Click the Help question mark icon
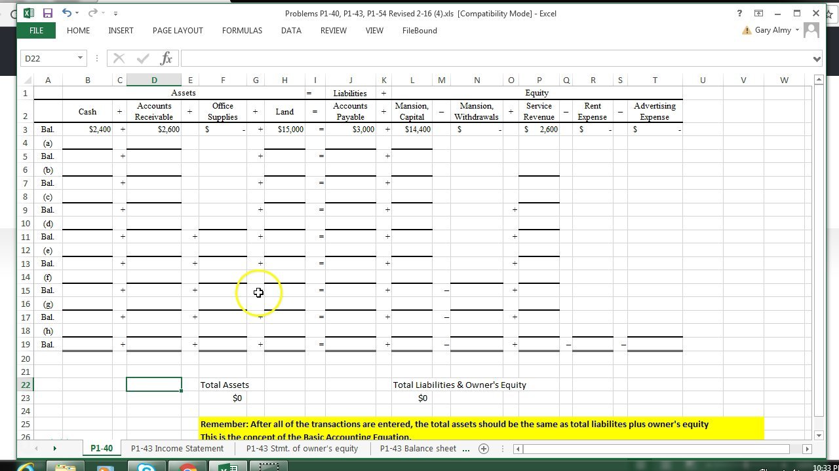Image resolution: width=839 pixels, height=471 pixels. (x=739, y=12)
